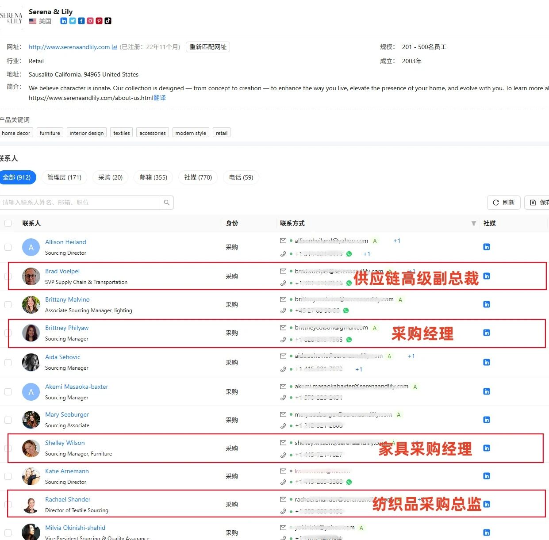Expand Allison Heiland's extra phones +1
Image resolution: width=549 pixels, height=540 pixels.
[x=367, y=254]
